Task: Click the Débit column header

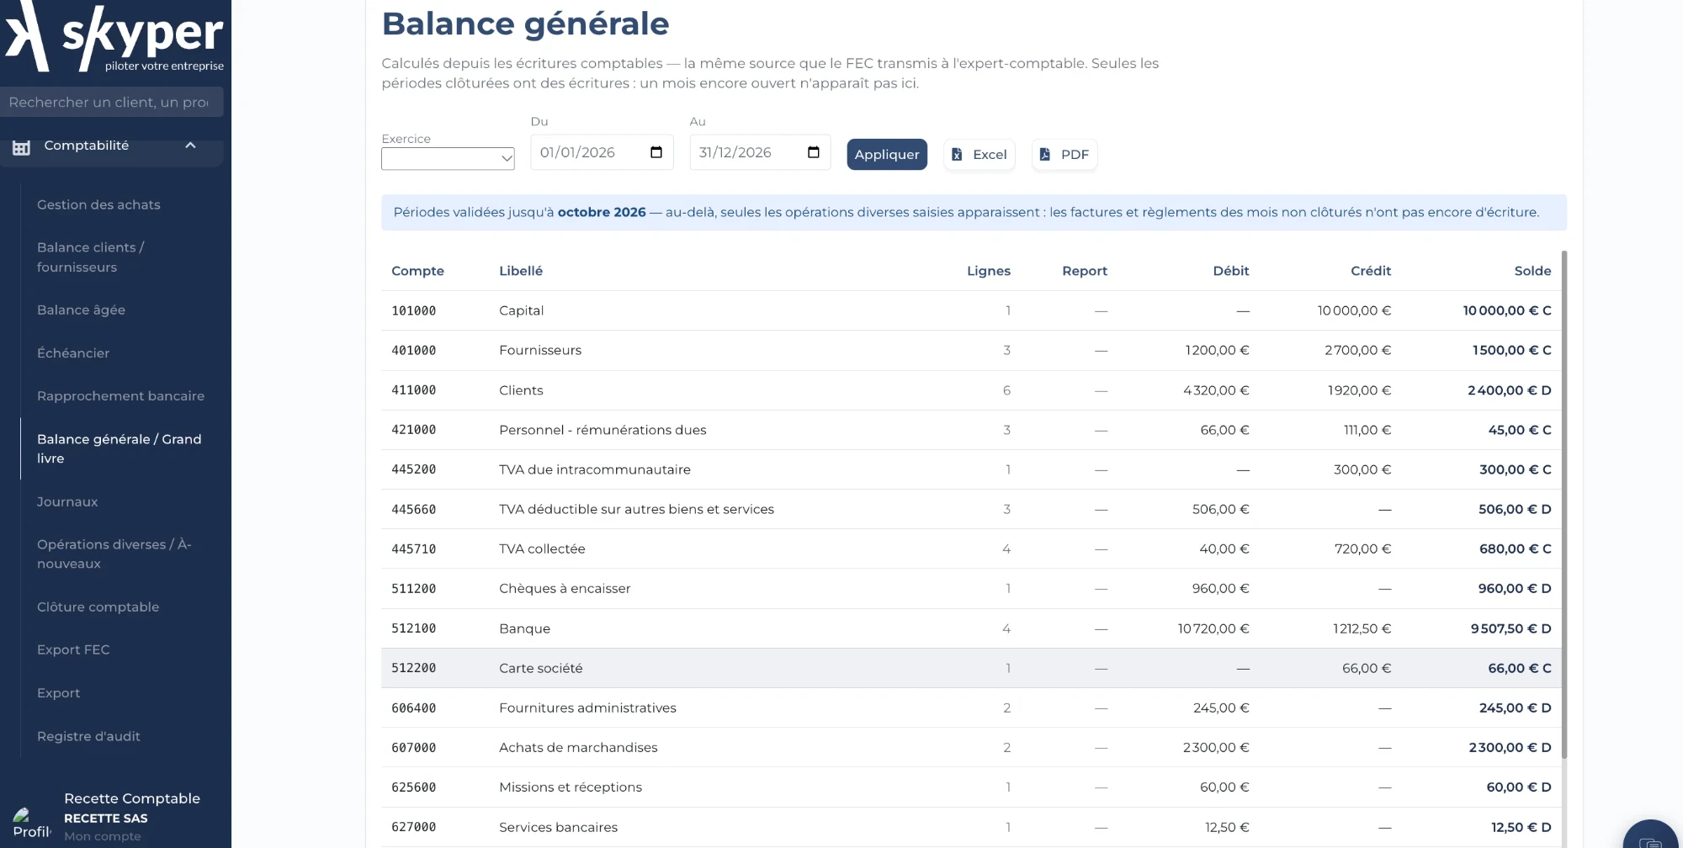Action: click(x=1231, y=271)
